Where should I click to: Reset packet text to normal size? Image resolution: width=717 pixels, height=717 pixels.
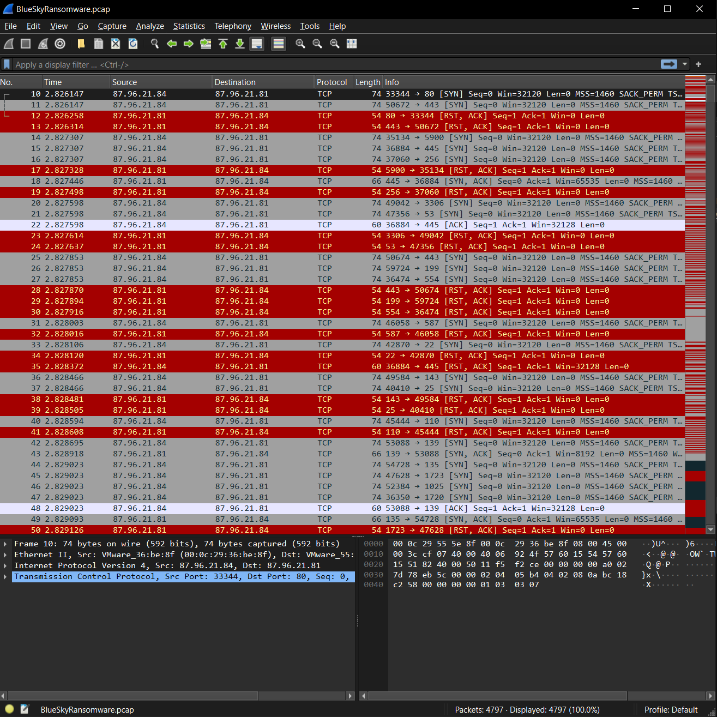(335, 44)
